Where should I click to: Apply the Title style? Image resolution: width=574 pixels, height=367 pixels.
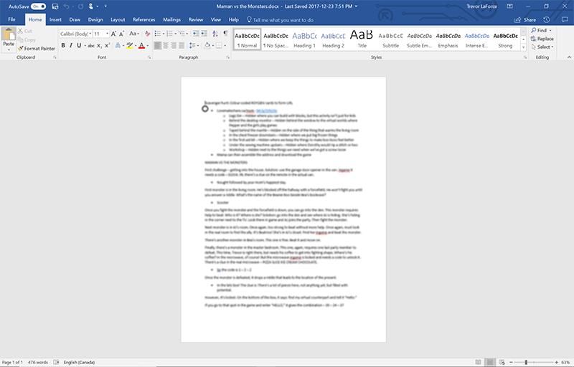[x=362, y=39]
